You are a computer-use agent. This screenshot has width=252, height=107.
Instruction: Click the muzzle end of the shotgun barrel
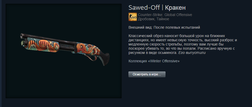22,36
